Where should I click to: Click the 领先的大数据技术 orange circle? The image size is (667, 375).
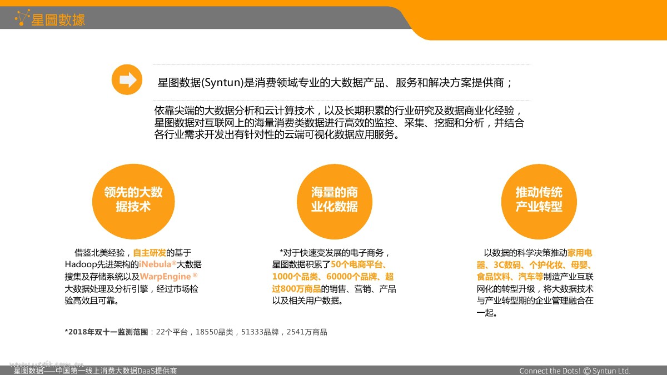(133, 202)
